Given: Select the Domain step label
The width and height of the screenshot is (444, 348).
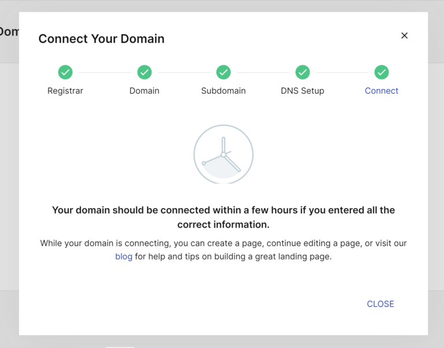Looking at the screenshot, I should point(145,91).
